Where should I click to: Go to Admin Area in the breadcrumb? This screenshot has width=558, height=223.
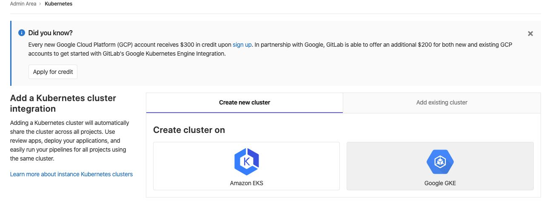tap(23, 4)
